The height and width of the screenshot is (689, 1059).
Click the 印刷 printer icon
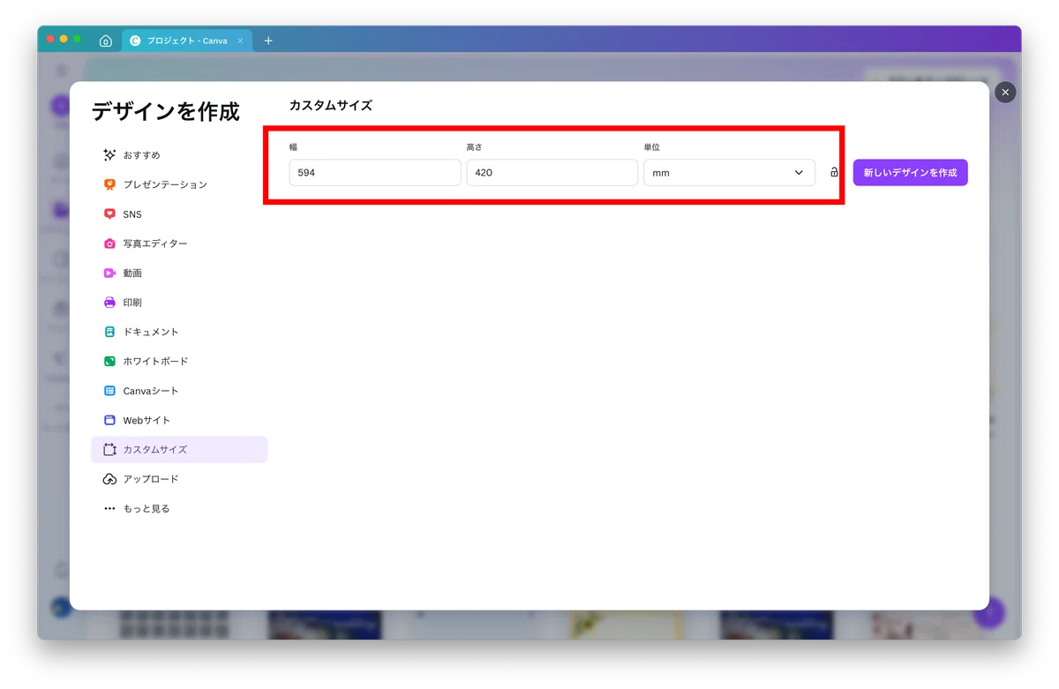(x=109, y=303)
